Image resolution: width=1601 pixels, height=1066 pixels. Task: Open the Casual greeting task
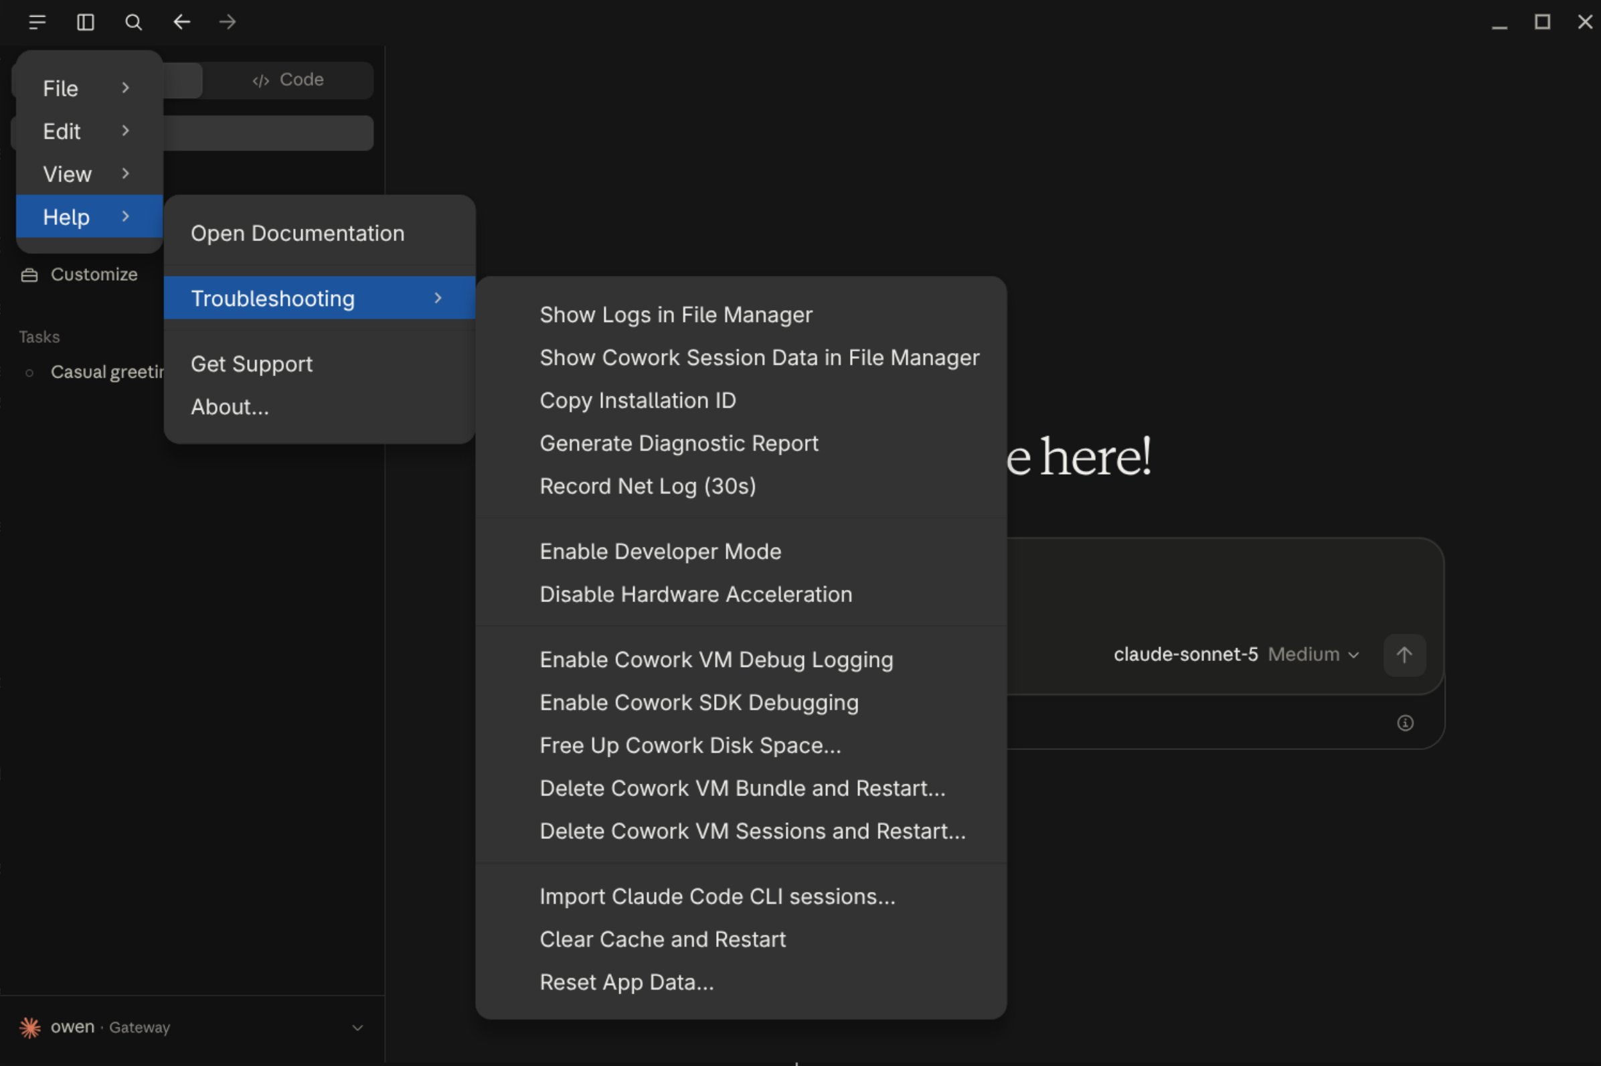coord(88,372)
